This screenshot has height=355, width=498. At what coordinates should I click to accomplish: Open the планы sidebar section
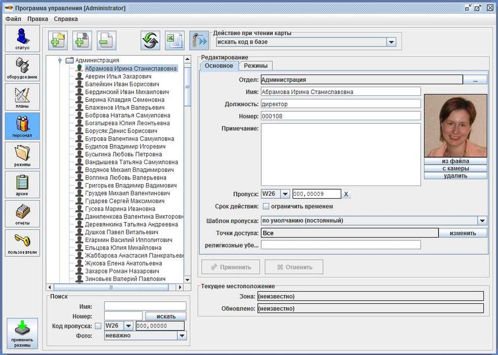point(22,97)
